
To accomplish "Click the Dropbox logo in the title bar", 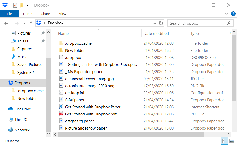I will coord(5,5).
